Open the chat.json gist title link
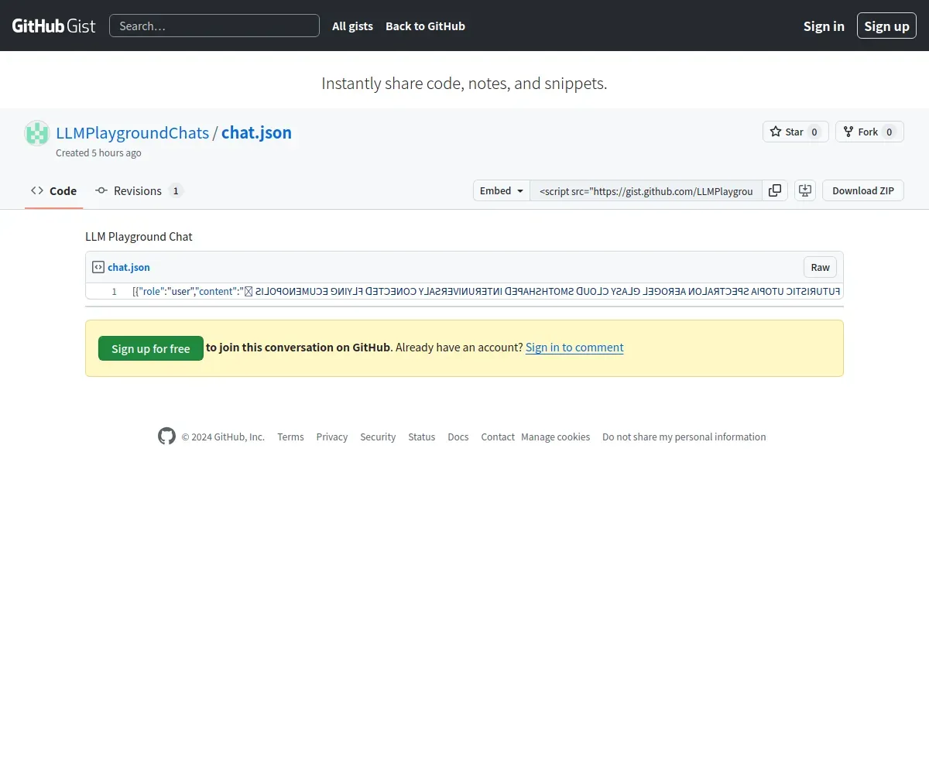929x774 pixels. (256, 132)
